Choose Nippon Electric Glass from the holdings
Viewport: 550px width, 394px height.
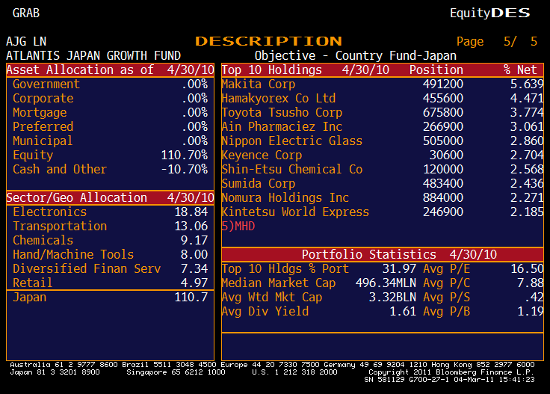coord(291,141)
